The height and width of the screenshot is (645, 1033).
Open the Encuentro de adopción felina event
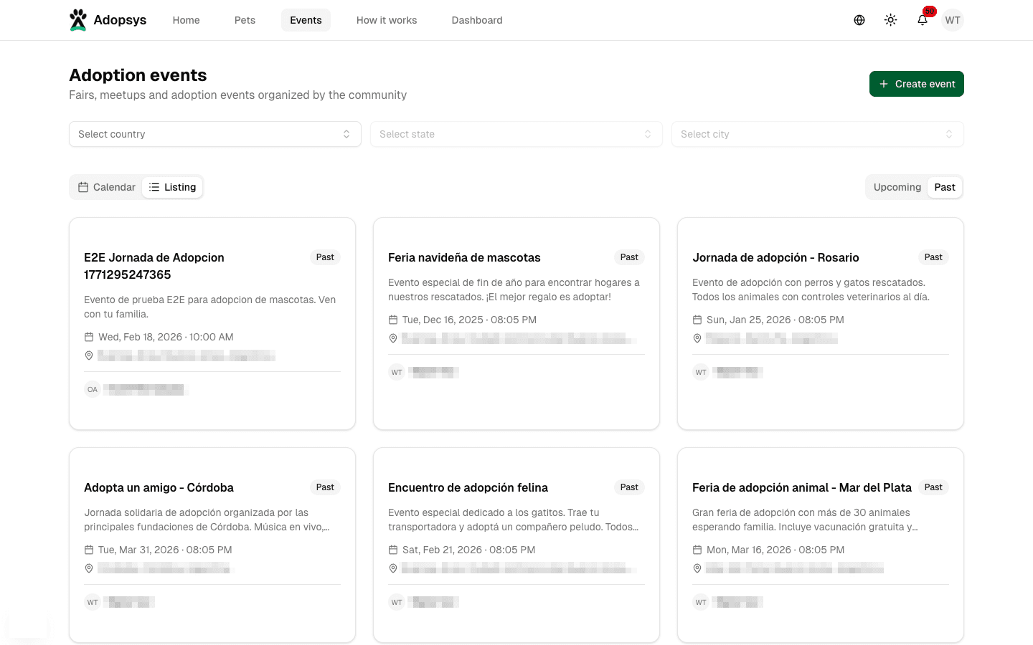click(468, 487)
